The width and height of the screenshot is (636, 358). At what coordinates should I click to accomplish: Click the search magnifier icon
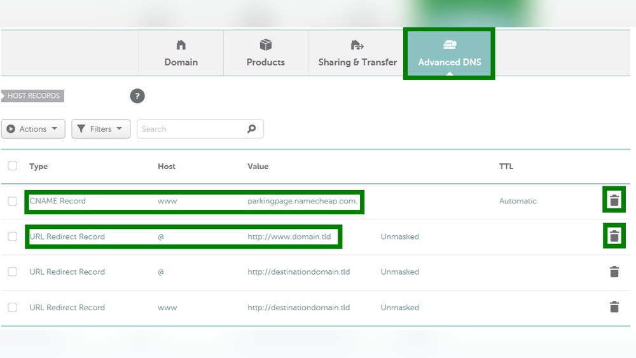(251, 128)
